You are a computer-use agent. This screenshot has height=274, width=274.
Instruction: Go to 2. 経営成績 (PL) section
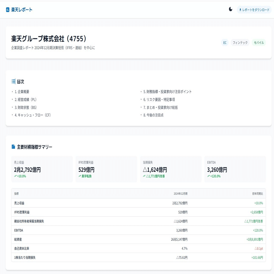(x=25, y=100)
